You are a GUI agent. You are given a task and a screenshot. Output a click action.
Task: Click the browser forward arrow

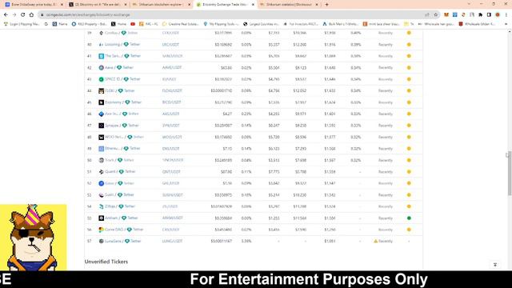click(14, 14)
